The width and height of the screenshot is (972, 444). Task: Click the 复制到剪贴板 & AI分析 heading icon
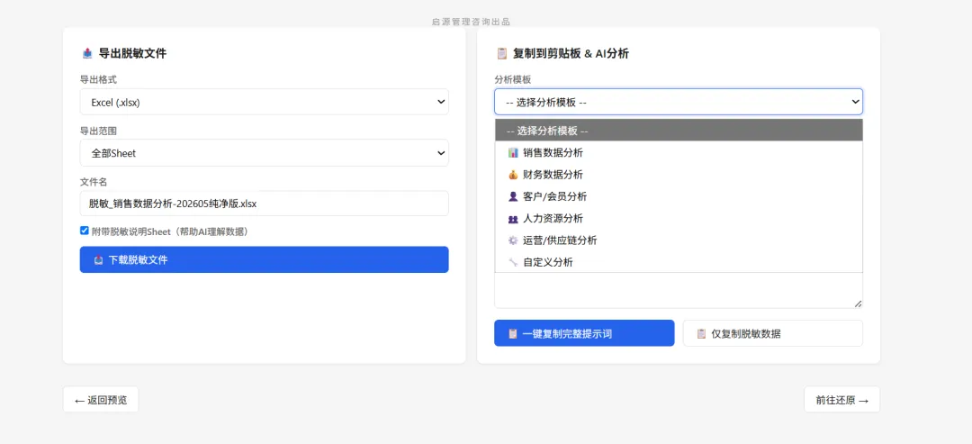(502, 53)
